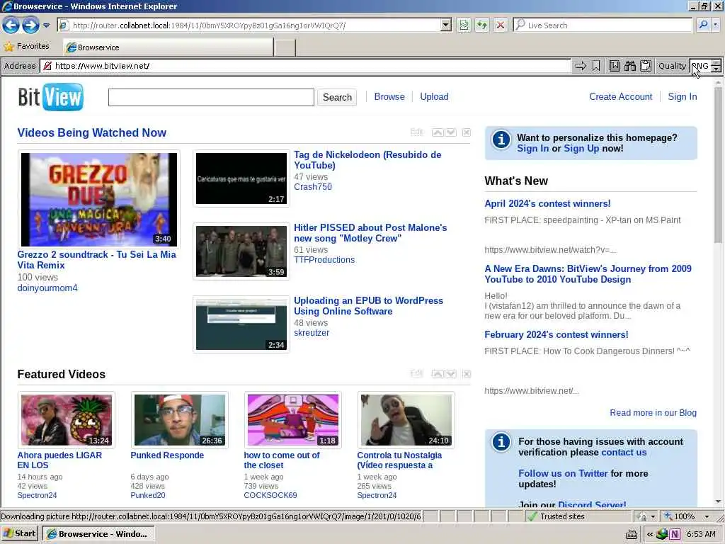Click Read more in our Blog
Viewport: 725px width, 544px height.
click(653, 413)
